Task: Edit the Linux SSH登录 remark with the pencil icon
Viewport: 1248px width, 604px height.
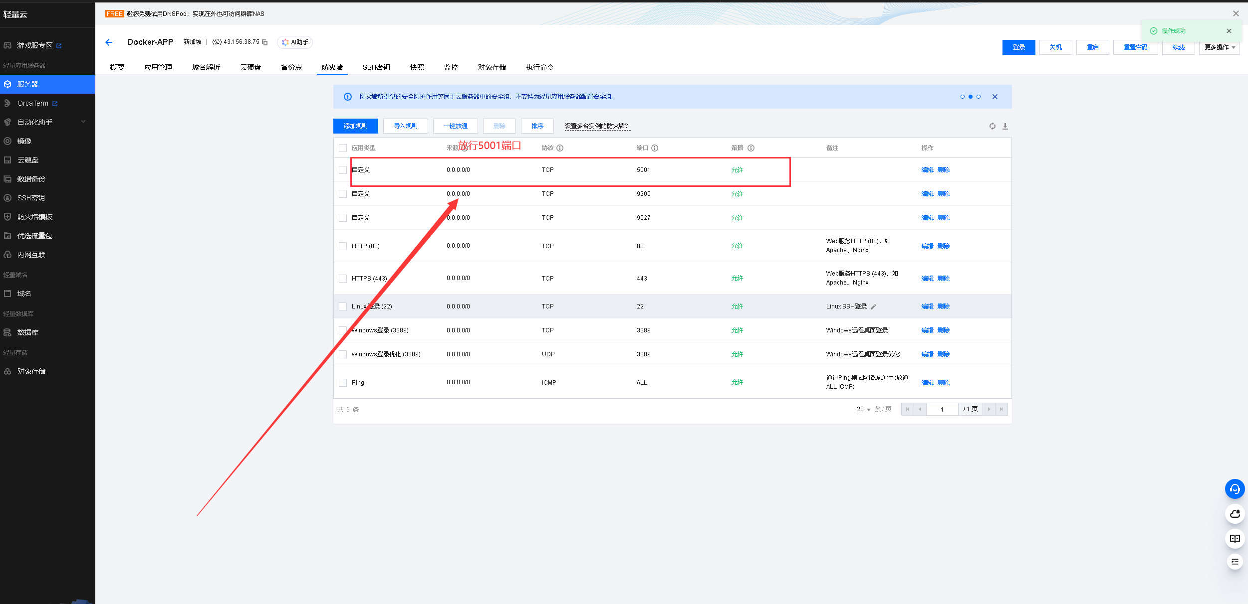Action: point(873,307)
